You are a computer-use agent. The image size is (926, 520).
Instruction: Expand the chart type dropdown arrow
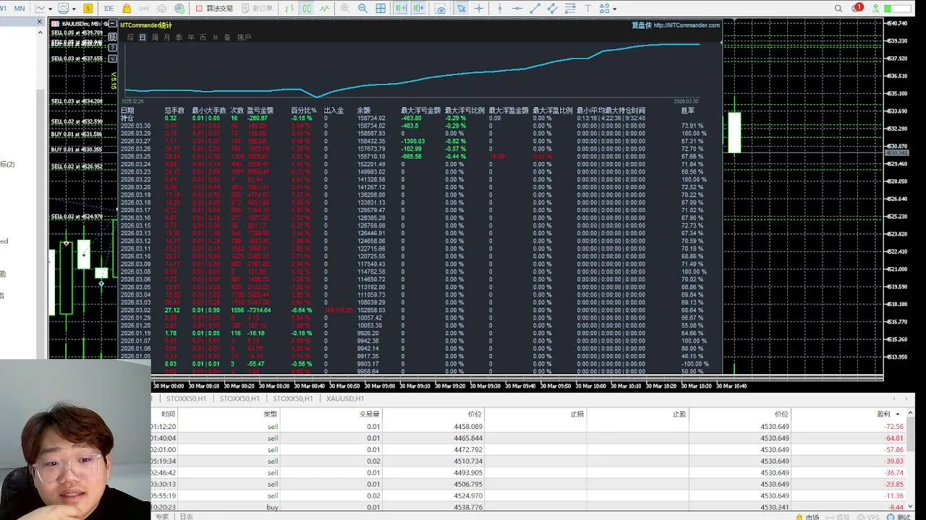tap(50, 9)
